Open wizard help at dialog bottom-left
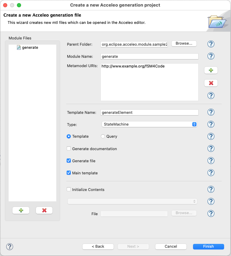Image resolution: width=231 pixels, height=256 pixels. (x=10, y=247)
